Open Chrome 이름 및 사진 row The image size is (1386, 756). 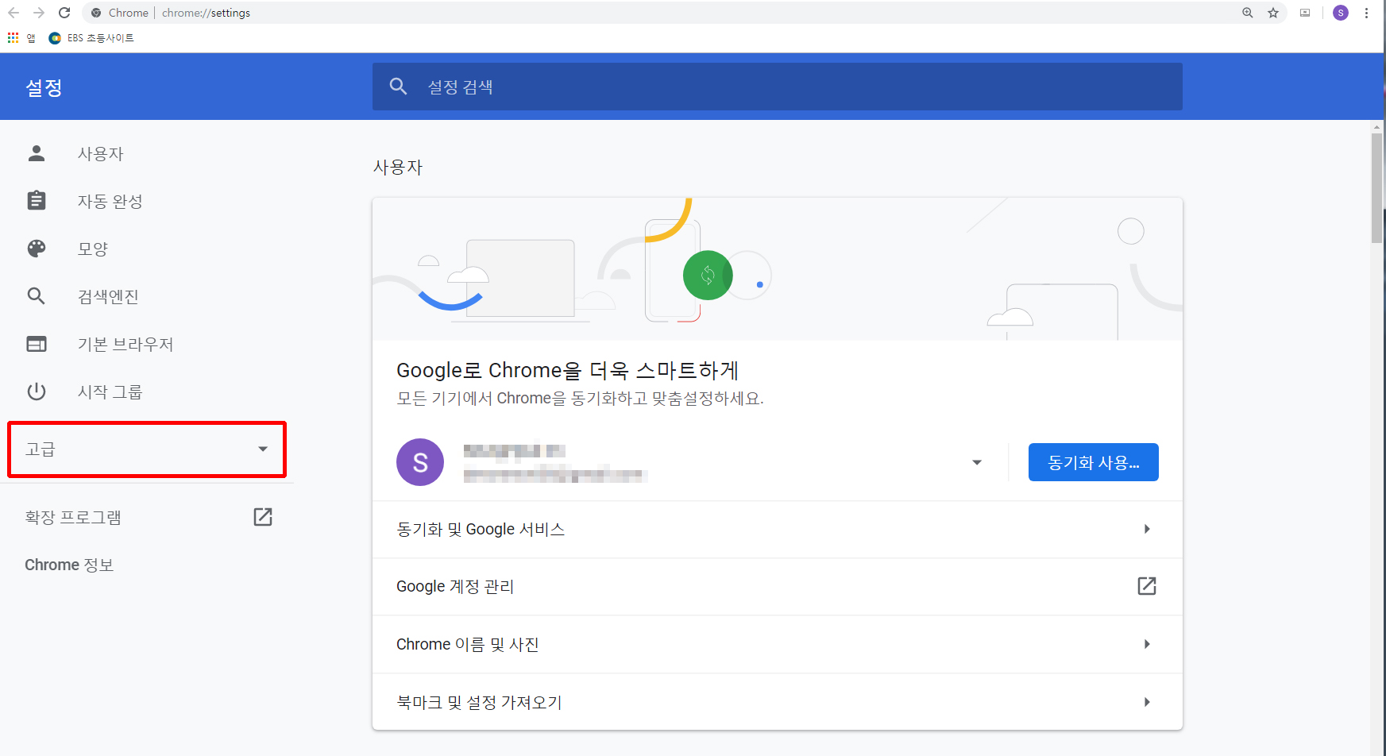click(777, 644)
